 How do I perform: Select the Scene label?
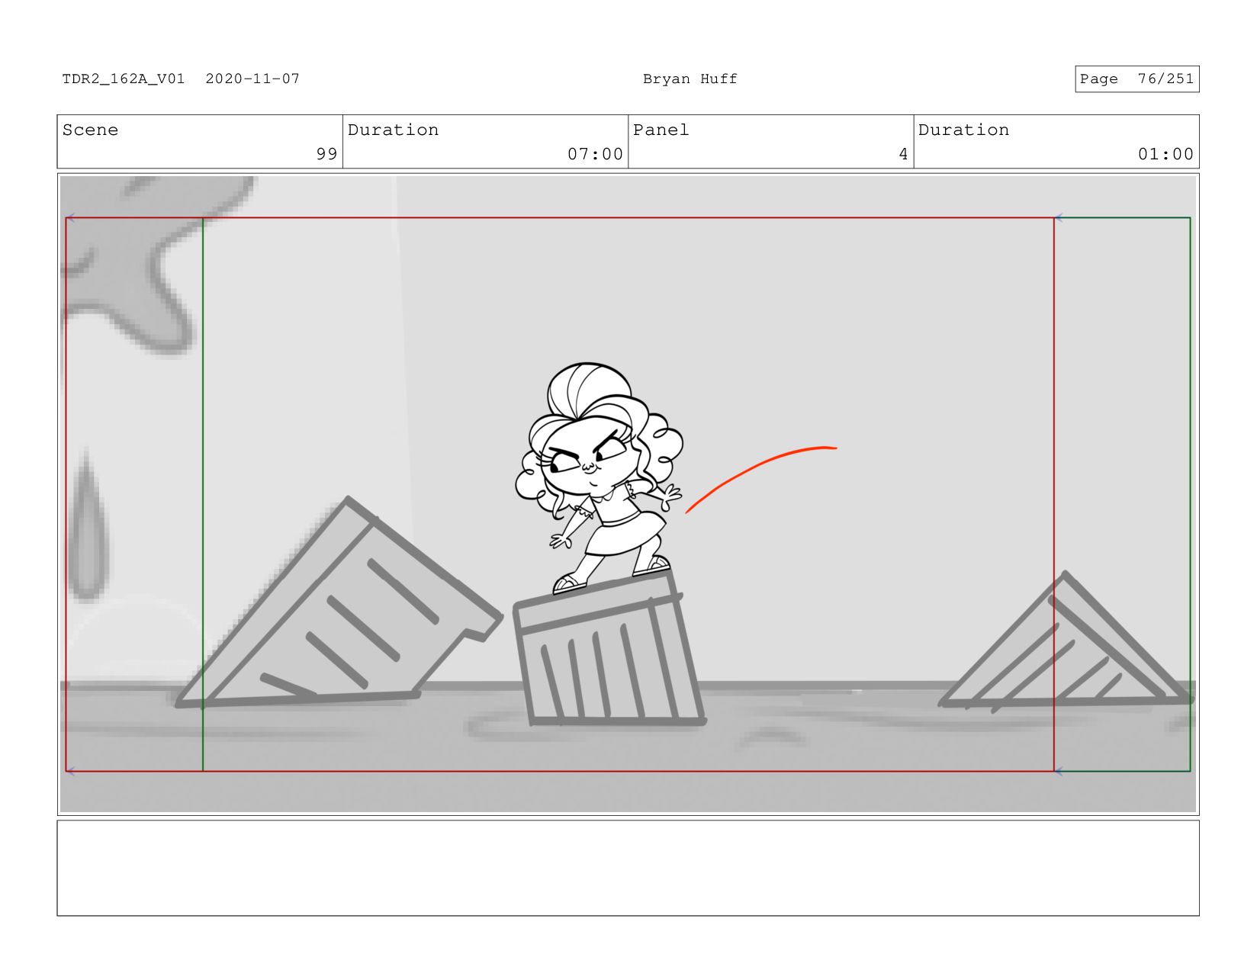[x=90, y=130]
